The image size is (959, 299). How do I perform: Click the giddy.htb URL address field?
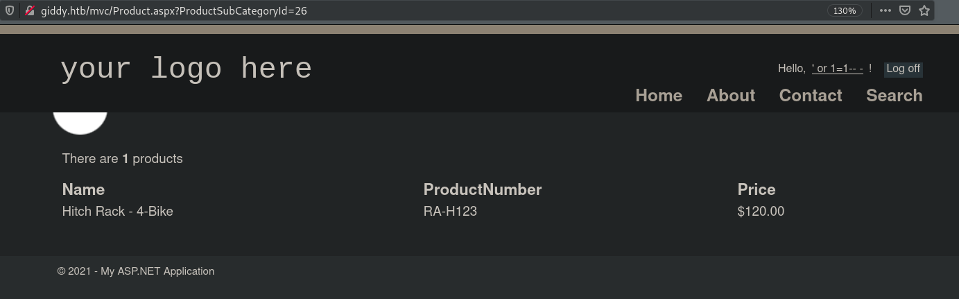(x=416, y=10)
